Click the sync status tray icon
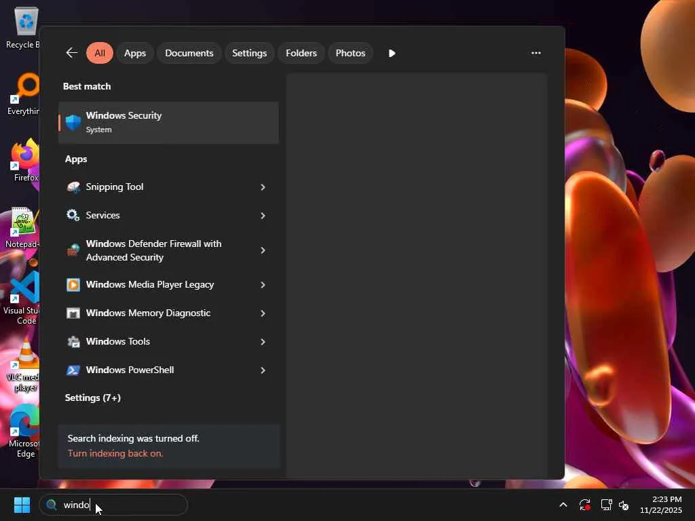Image resolution: width=695 pixels, height=521 pixels. pyautogui.click(x=585, y=505)
